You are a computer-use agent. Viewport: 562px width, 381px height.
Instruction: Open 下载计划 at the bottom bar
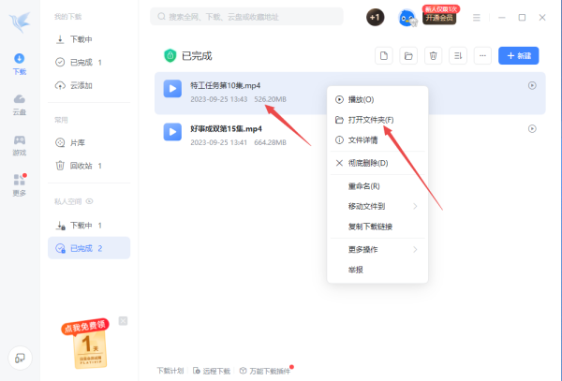170,371
